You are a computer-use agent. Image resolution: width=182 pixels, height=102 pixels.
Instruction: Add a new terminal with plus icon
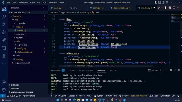click(160, 70)
